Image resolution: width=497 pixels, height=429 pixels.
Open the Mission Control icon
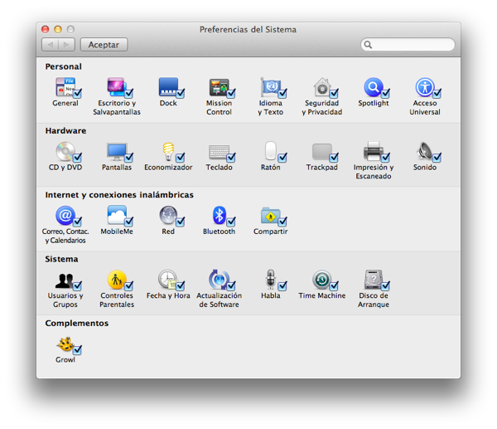point(219,86)
